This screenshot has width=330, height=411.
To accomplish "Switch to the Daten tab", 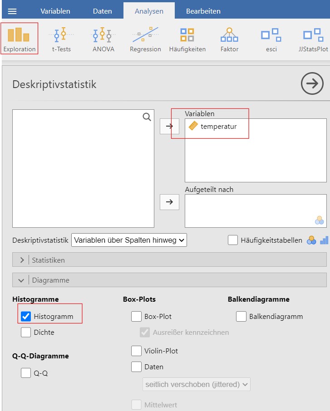I will click(x=102, y=11).
